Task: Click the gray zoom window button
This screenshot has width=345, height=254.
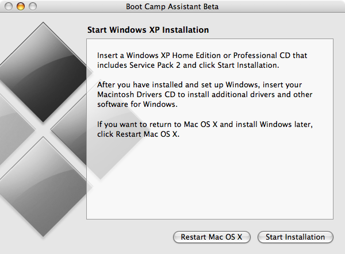Action: point(33,6)
